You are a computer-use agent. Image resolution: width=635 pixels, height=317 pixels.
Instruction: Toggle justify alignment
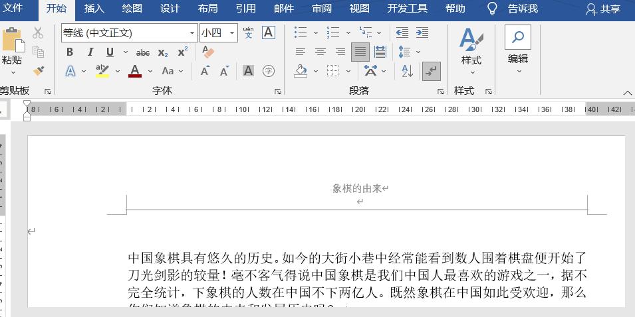[360, 52]
